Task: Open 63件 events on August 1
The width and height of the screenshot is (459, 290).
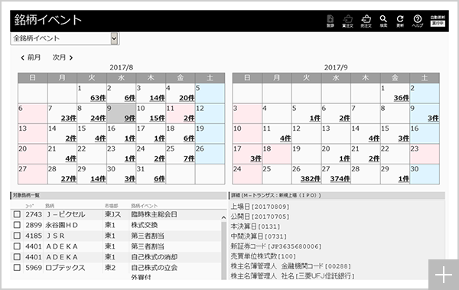Action: [98, 98]
